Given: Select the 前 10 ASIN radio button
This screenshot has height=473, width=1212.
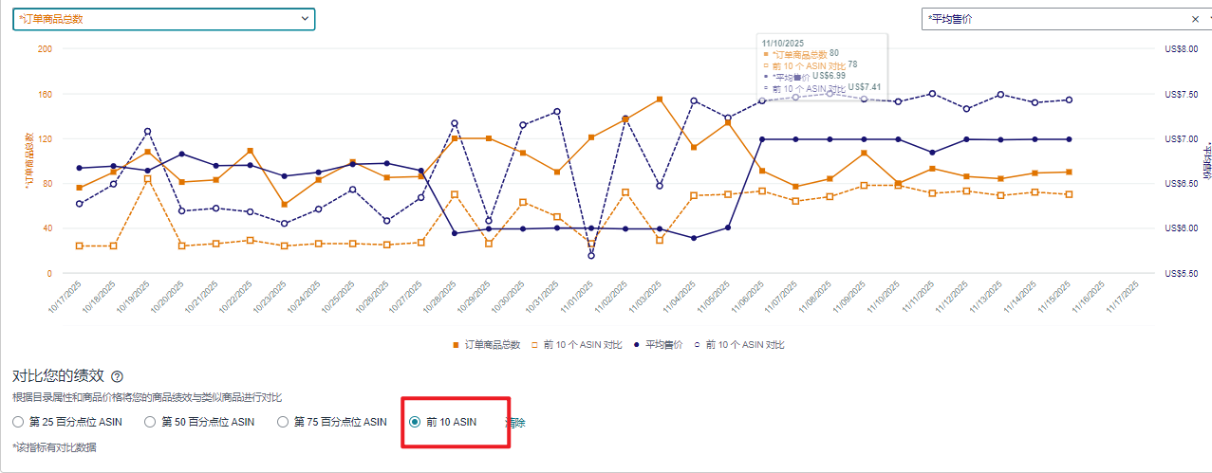Looking at the screenshot, I should (415, 422).
